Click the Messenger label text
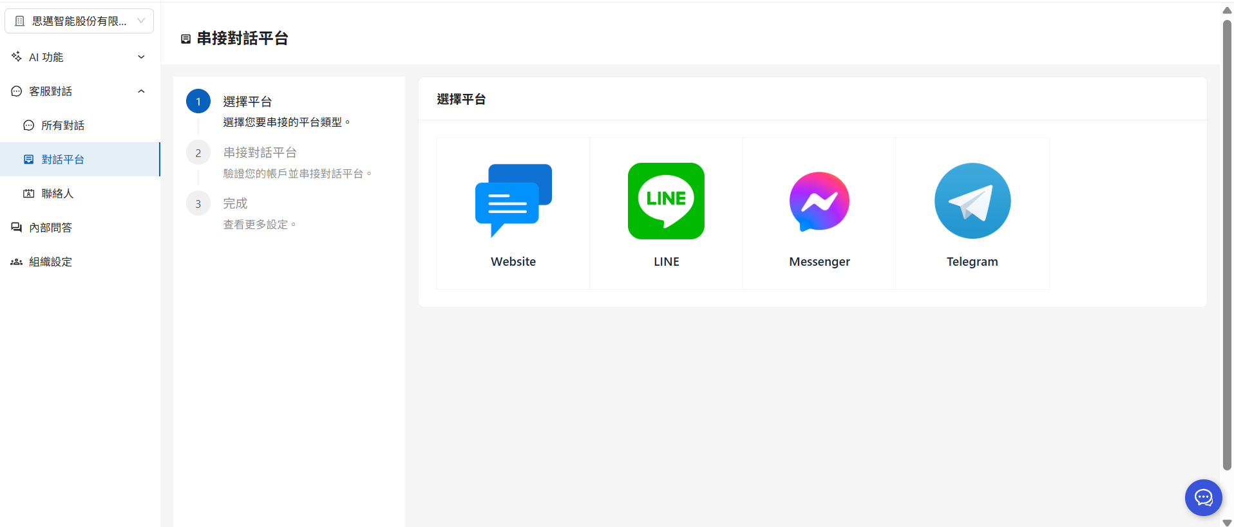The image size is (1234, 527). click(x=819, y=262)
